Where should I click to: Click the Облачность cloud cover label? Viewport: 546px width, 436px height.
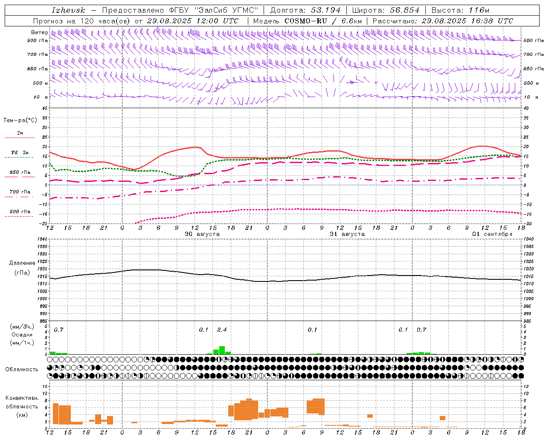point(22,370)
